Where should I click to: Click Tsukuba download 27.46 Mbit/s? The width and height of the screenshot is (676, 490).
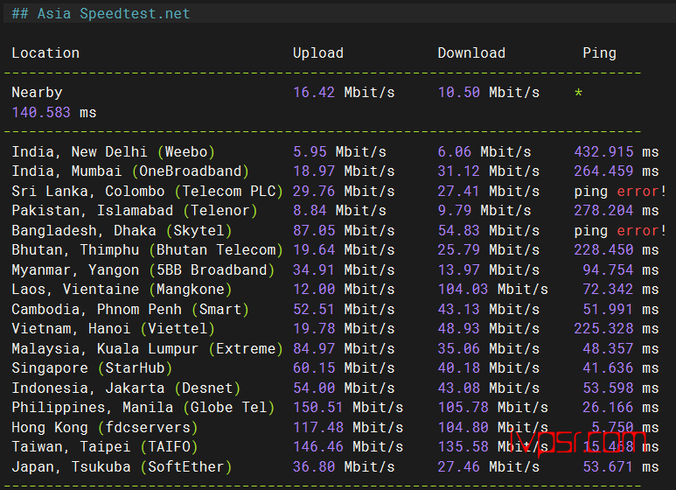pyautogui.click(x=489, y=466)
